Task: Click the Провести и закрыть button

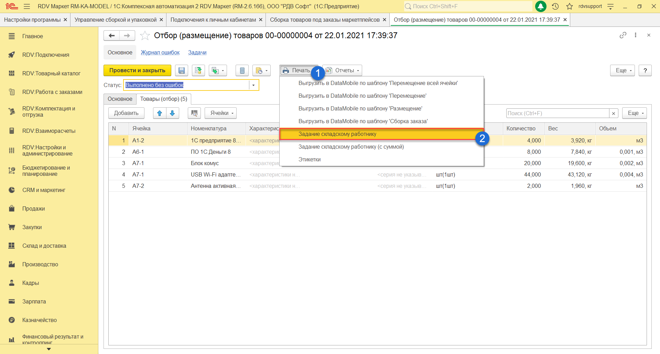Action: pos(137,71)
